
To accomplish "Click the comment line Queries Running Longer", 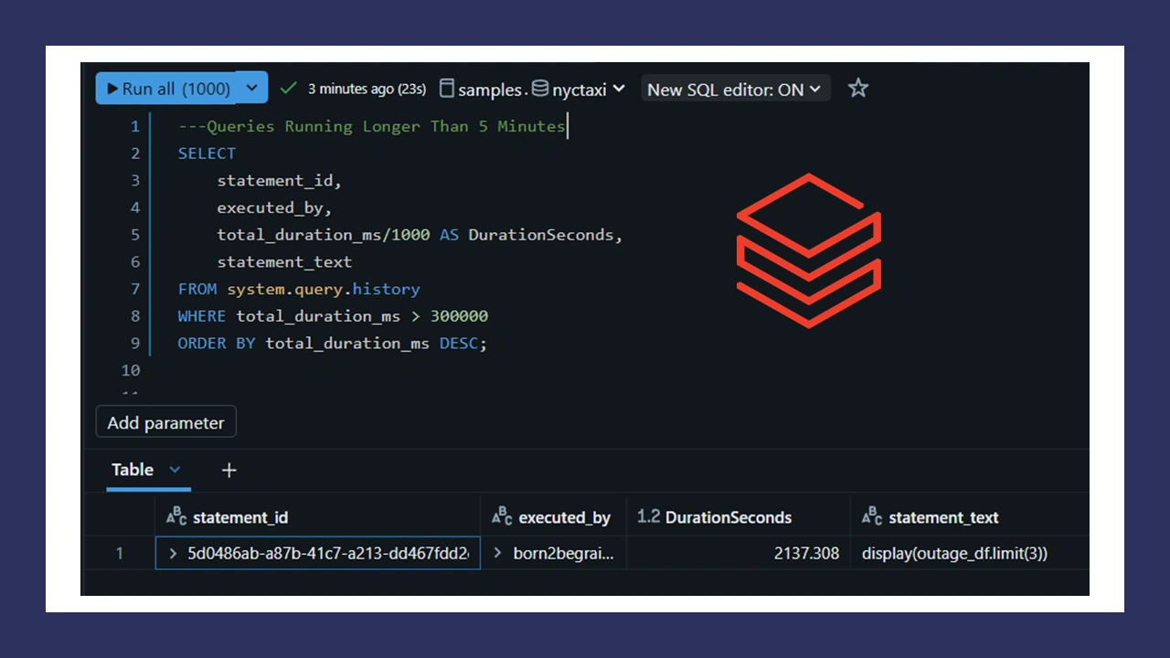I will 372,126.
